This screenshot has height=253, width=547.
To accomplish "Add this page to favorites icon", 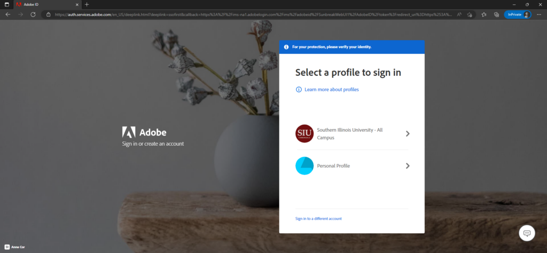I will 470,14.
